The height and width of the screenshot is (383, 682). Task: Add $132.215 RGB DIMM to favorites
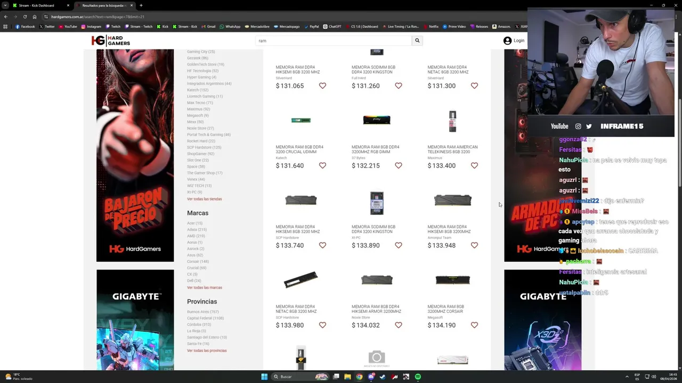tap(399, 165)
